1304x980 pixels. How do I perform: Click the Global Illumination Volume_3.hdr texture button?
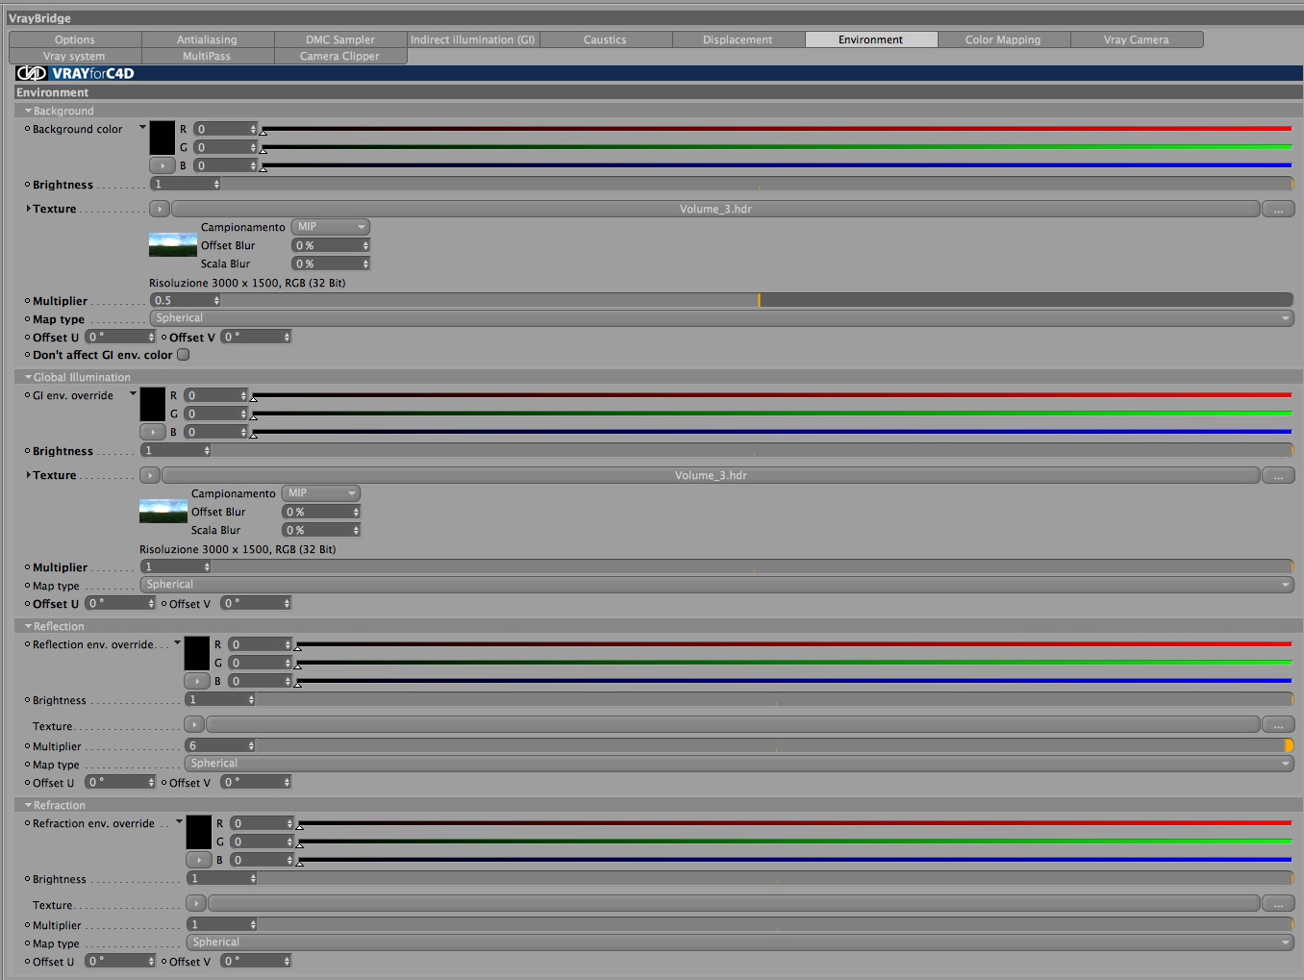(x=711, y=475)
